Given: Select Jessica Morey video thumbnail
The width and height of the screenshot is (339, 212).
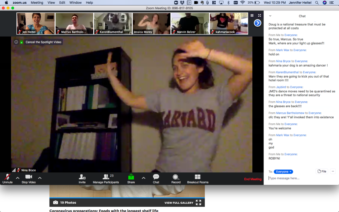Looking at the screenshot, I should pos(151,23).
